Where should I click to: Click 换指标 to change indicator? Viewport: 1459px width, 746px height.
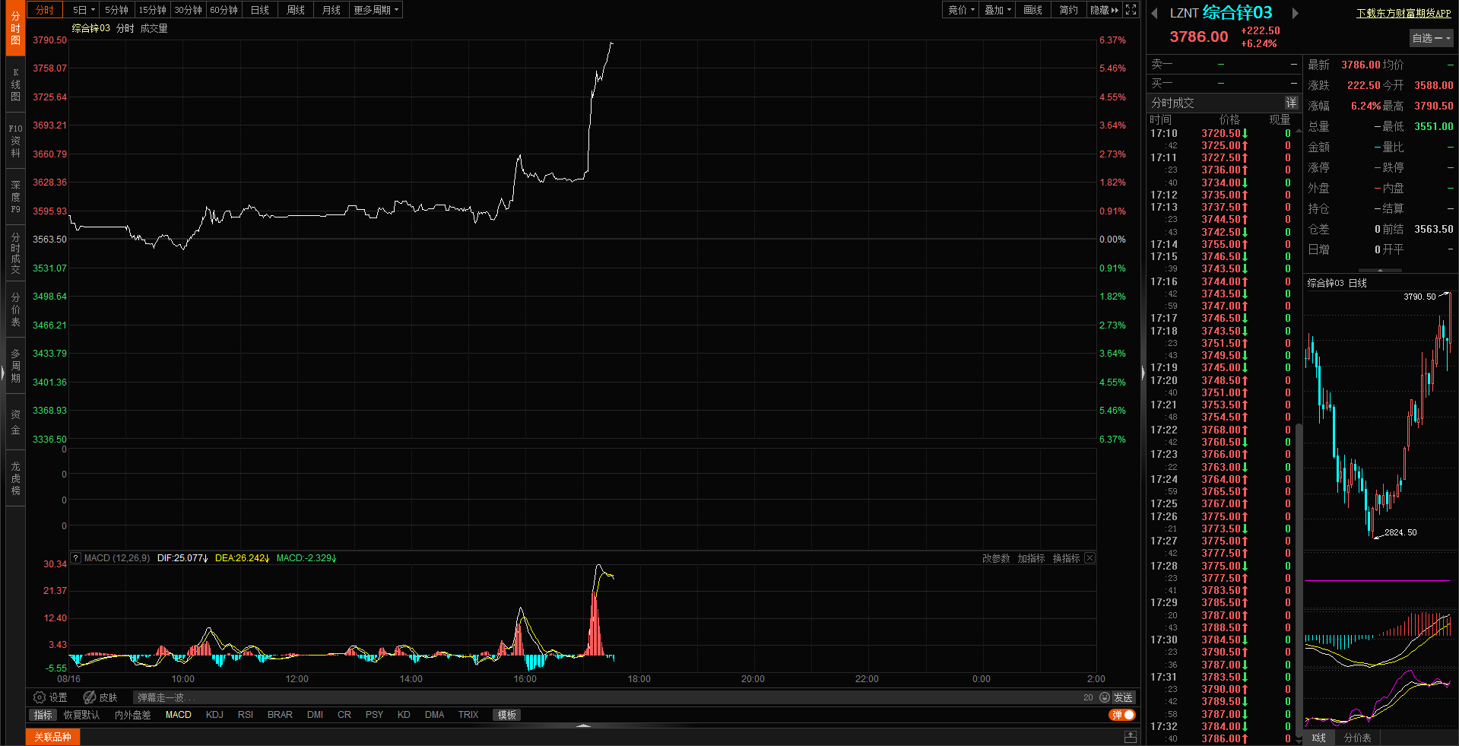tap(1066, 558)
